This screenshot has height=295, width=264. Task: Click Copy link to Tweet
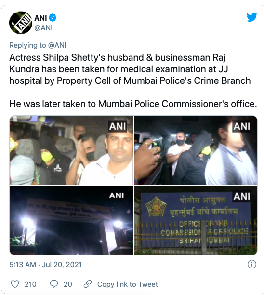click(128, 284)
